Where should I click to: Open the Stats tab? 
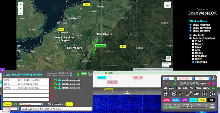click(x=202, y=100)
